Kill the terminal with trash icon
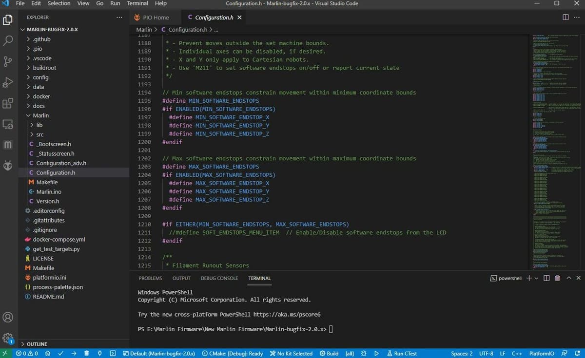Image resolution: width=585 pixels, height=358 pixels. tap(557, 278)
